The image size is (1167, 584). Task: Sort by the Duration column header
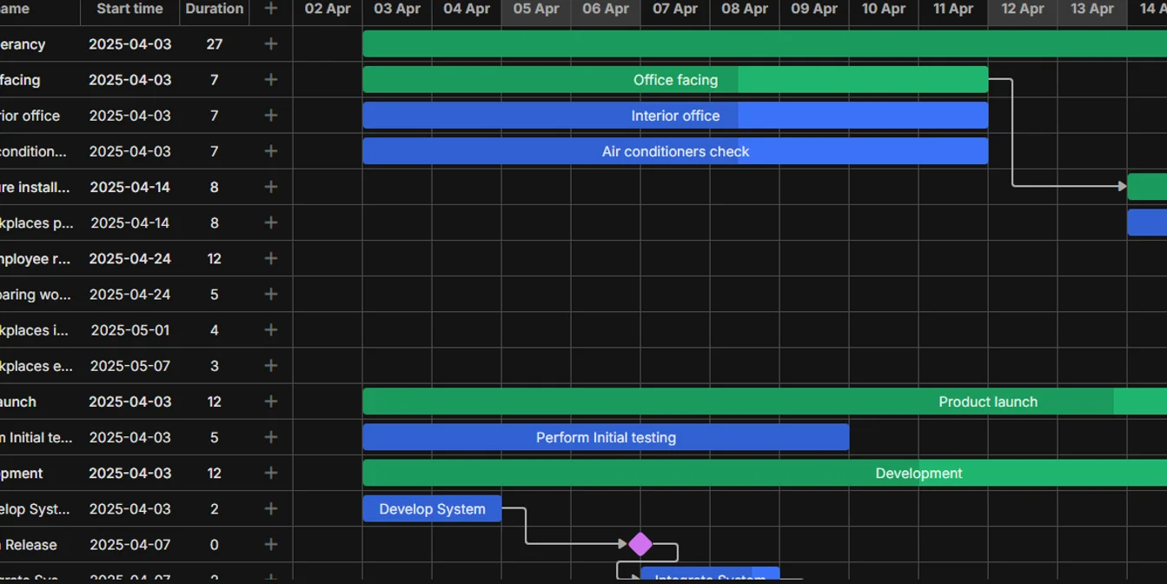click(214, 9)
